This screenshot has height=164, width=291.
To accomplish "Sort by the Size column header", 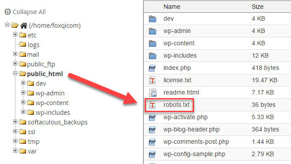I will [x=257, y=7].
